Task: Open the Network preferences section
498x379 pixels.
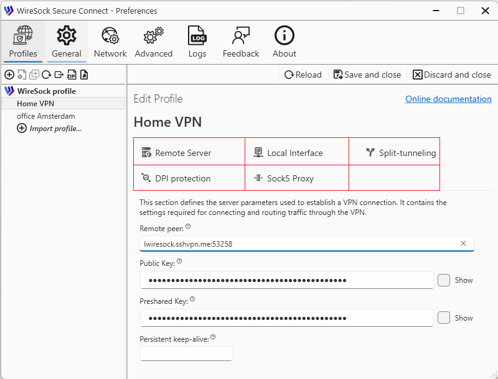Action: (110, 42)
